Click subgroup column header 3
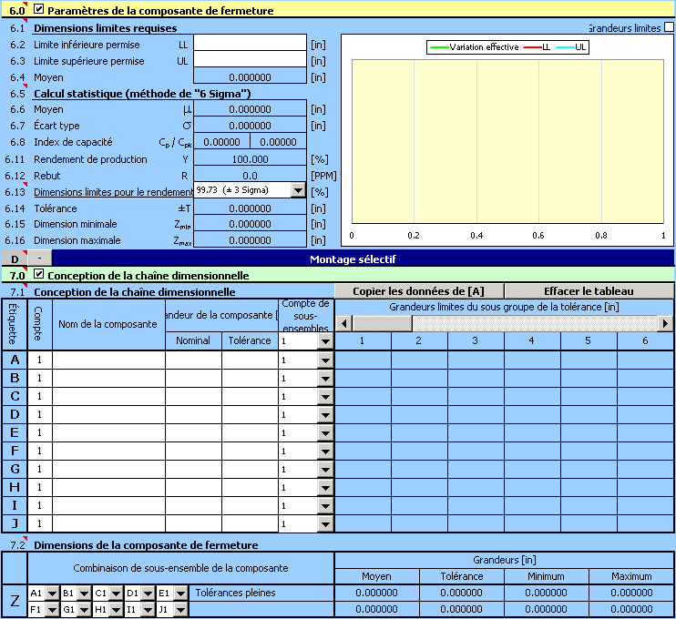The height and width of the screenshot is (619, 676). pos(475,340)
